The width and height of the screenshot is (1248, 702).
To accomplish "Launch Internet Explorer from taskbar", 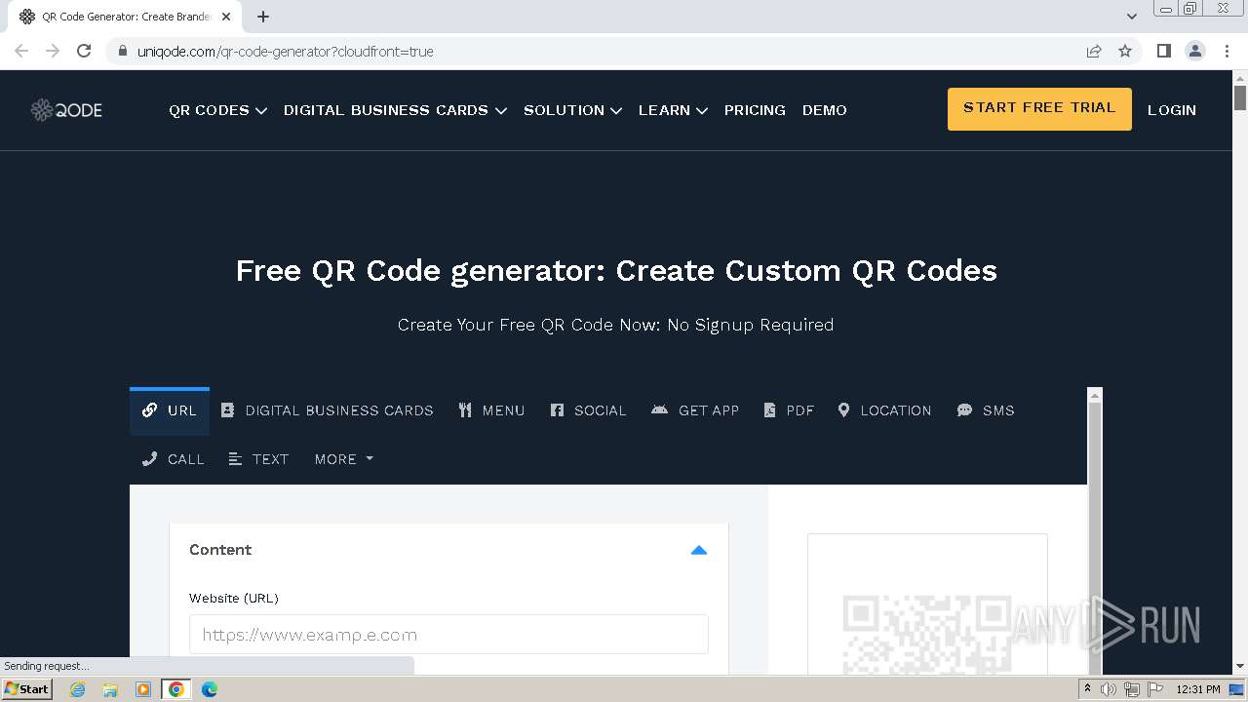I will coord(77,689).
